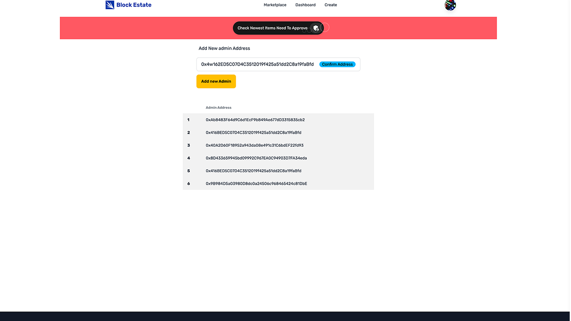
Task: Click row number 3 in the admin list
Action: click(189, 145)
